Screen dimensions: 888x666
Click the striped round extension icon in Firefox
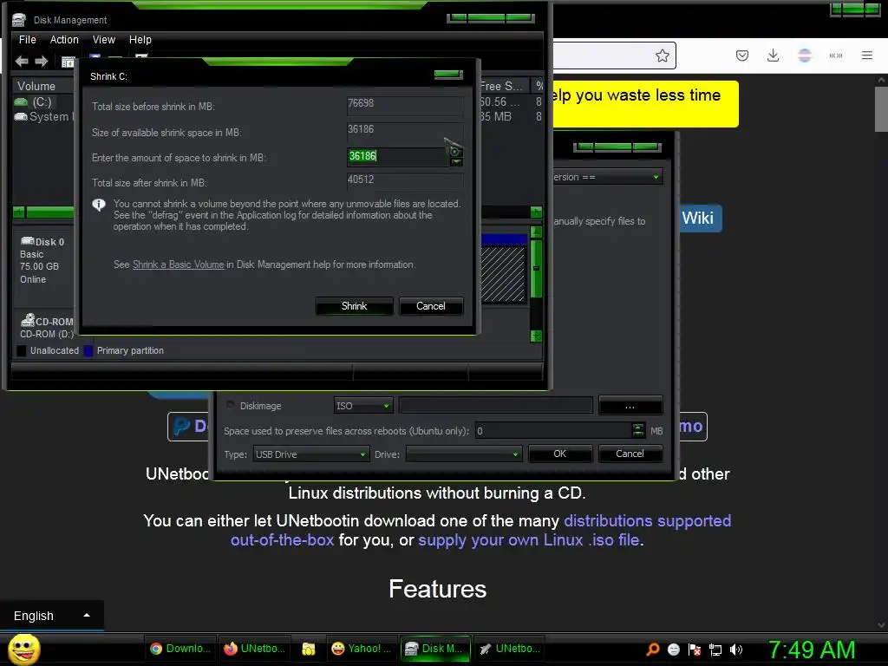[804, 55]
